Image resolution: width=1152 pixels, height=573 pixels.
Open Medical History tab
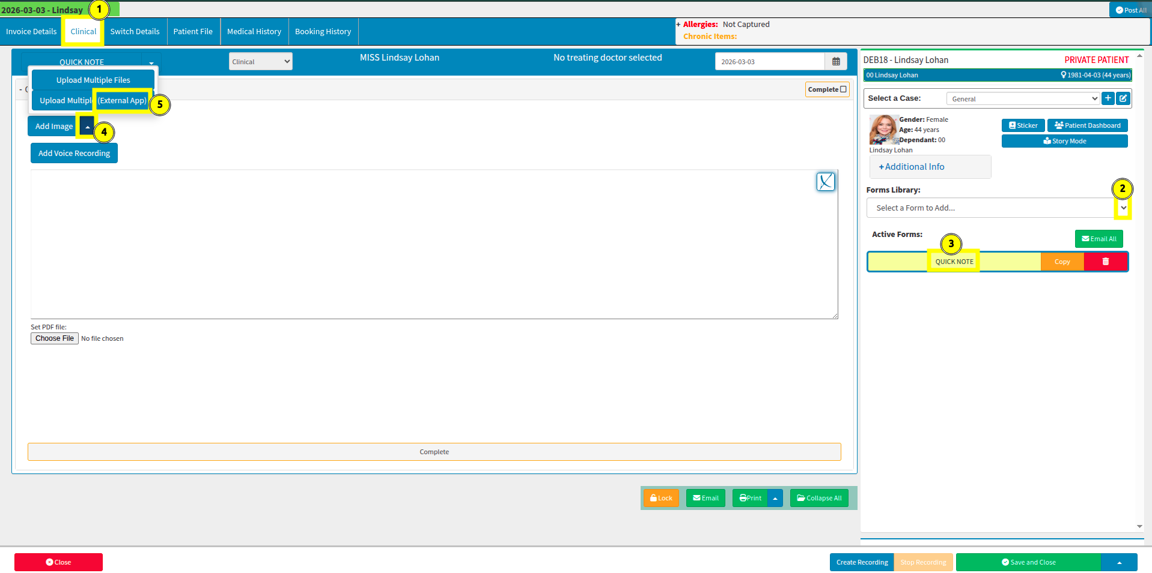254,31
